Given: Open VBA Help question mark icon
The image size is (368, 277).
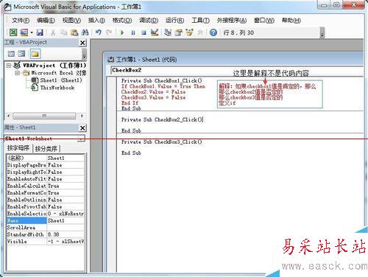Looking at the screenshot, I should coord(213,32).
